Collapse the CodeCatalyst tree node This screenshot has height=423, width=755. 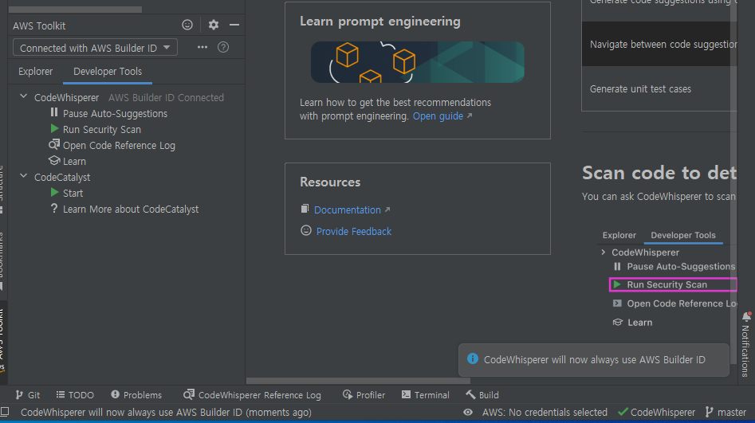[x=23, y=177]
